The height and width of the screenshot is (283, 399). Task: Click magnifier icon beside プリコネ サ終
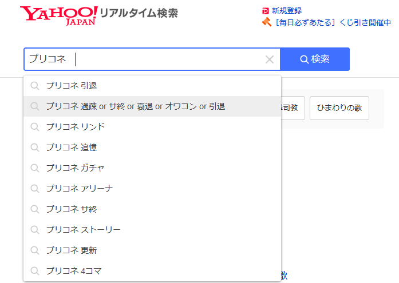coord(35,209)
